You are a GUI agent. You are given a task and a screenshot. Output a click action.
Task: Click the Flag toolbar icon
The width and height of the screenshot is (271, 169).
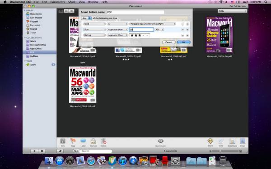tap(73, 141)
